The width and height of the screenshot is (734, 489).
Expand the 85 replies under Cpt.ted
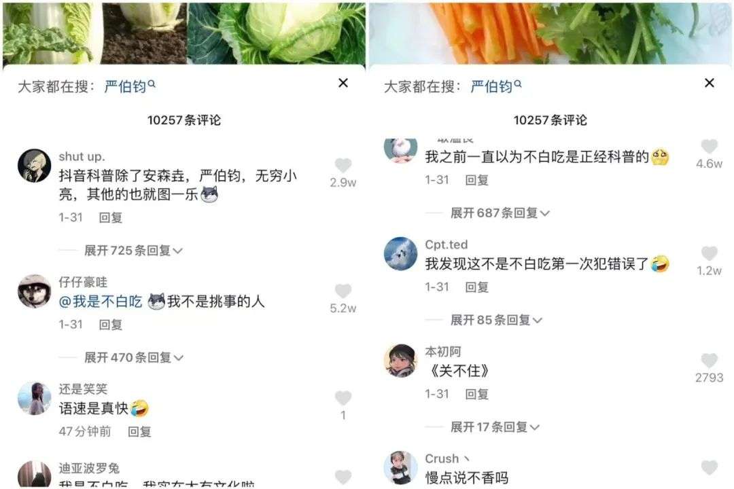[496, 320]
